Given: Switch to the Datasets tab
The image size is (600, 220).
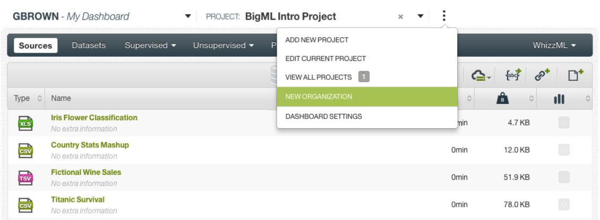Looking at the screenshot, I should click(x=89, y=45).
